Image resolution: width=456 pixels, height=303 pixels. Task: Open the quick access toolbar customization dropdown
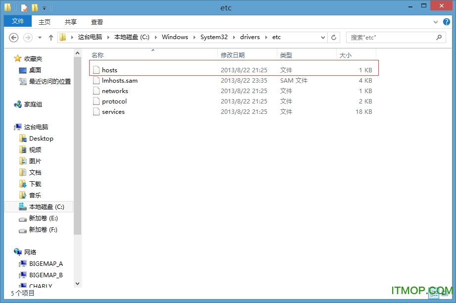[x=44, y=7]
